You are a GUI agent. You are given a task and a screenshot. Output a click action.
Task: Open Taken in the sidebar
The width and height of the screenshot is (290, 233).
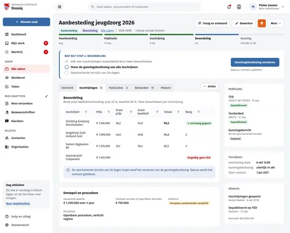point(27,87)
